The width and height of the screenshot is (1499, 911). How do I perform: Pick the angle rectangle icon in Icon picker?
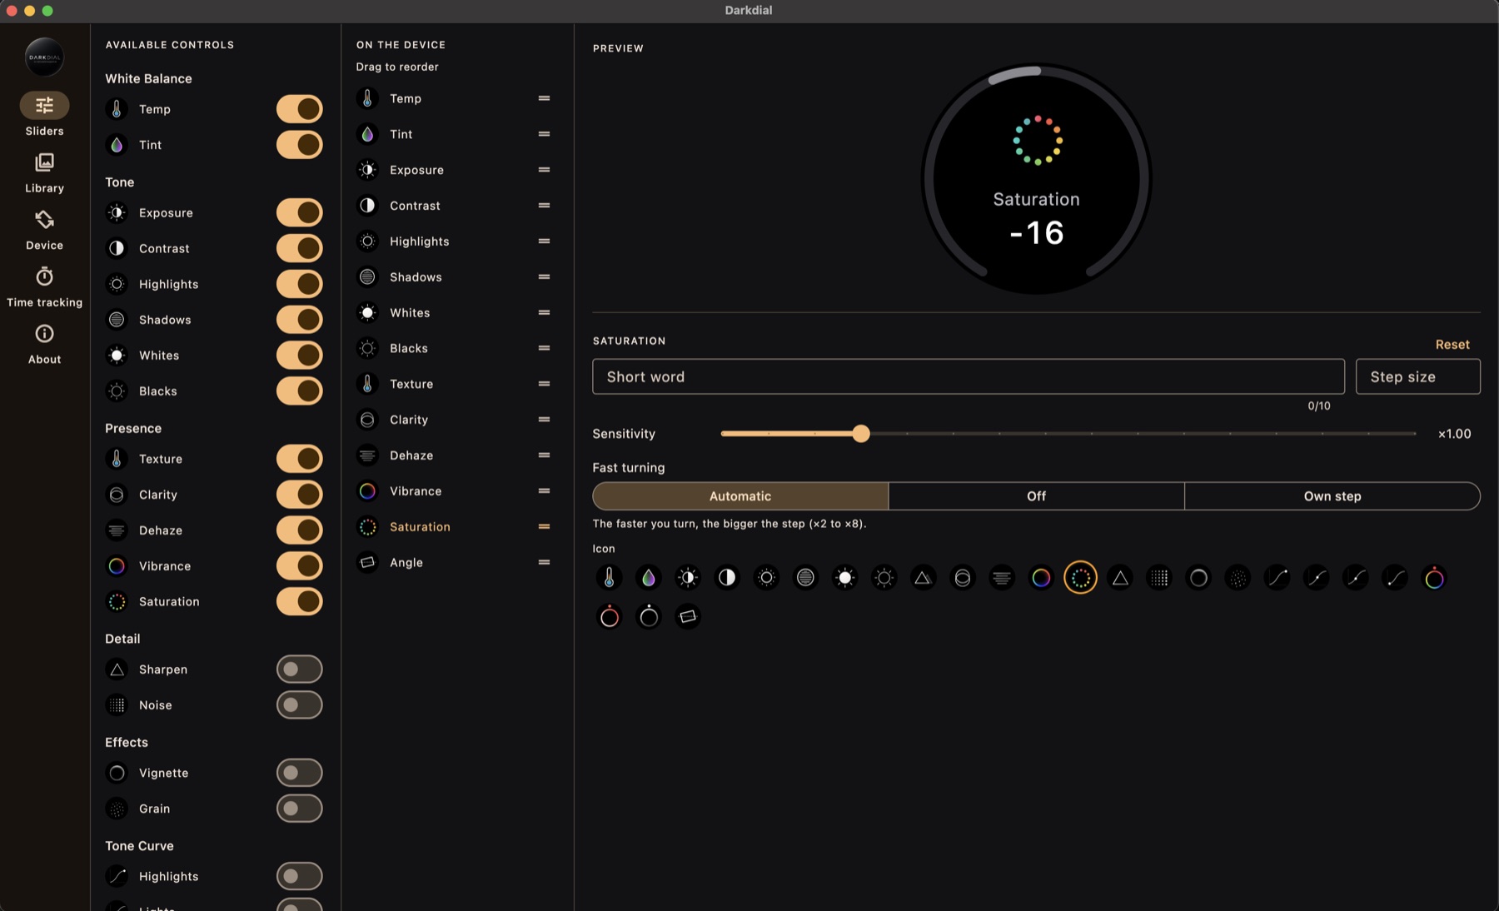pos(688,616)
